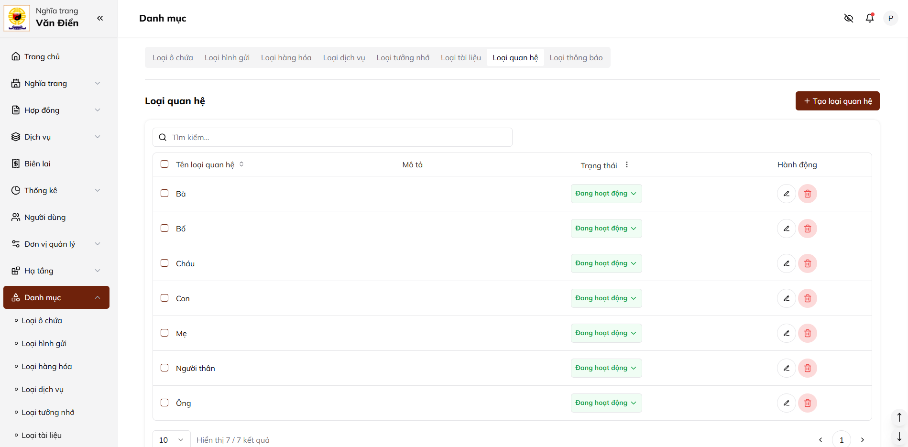This screenshot has width=908, height=447.
Task: Click the edit pencil icon for Bà
Action: 786,194
